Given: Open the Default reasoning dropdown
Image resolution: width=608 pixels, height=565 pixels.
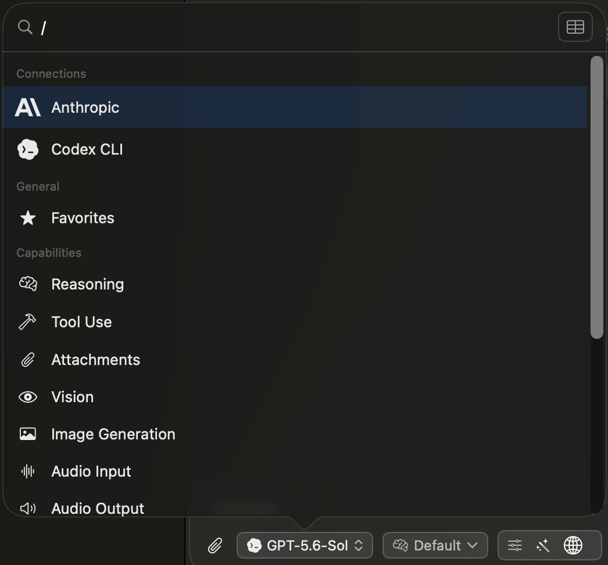Looking at the screenshot, I should point(435,545).
